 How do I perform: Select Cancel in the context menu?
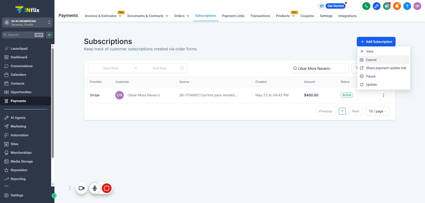383,60
